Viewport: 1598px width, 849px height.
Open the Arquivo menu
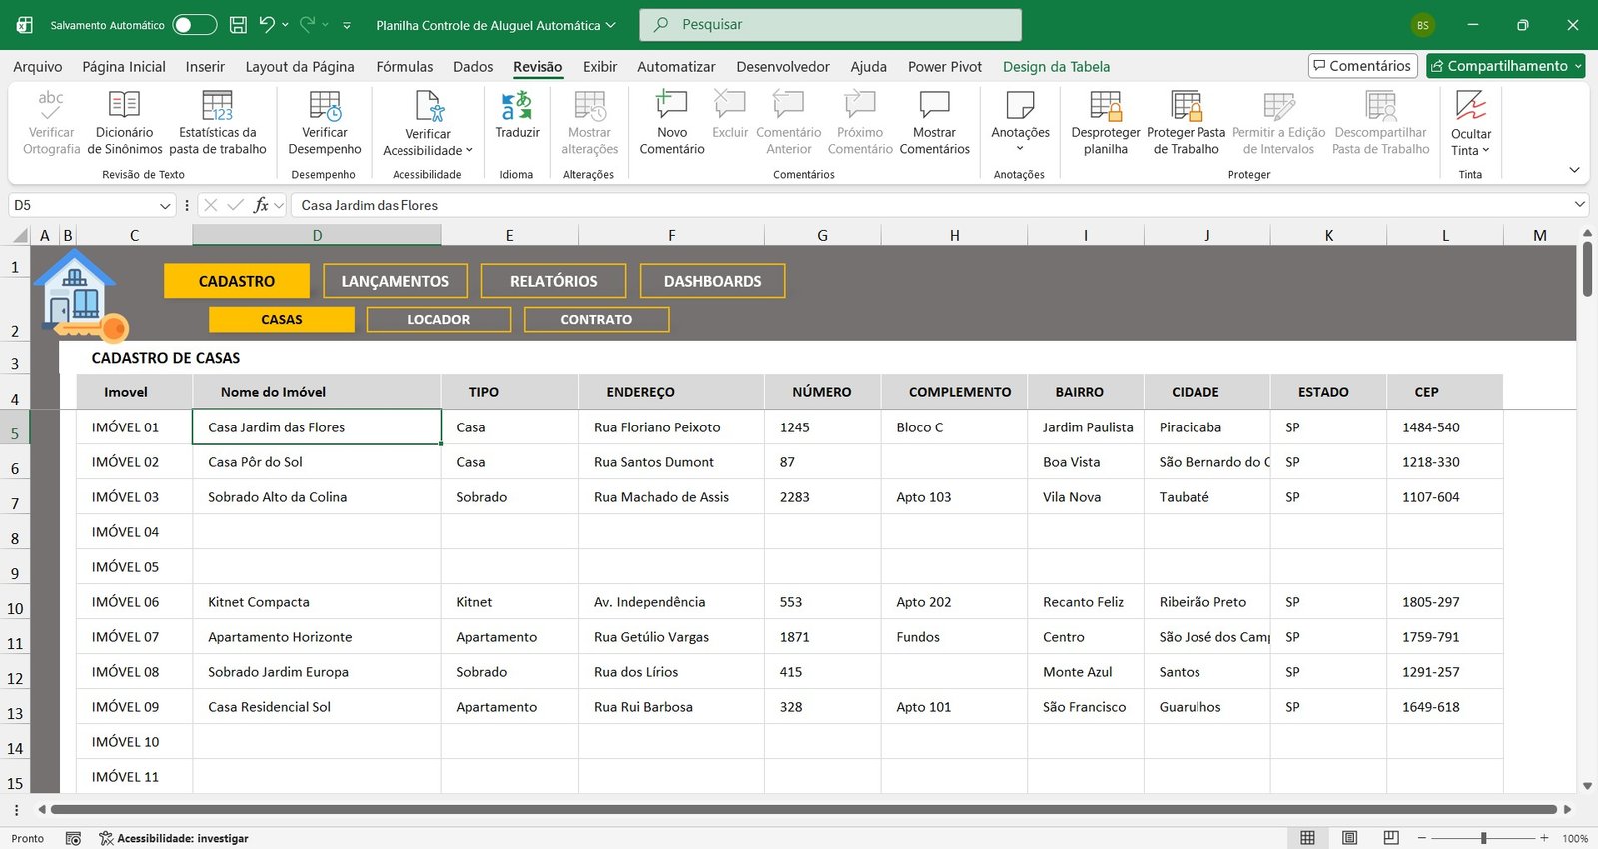click(38, 67)
